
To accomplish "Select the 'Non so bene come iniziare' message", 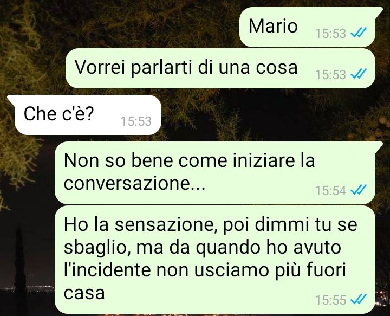I will pyautogui.click(x=216, y=173).
